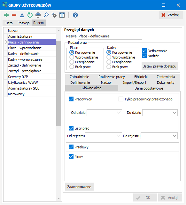Click the Zamknij button
Image resolution: width=186 pixels, height=205 pixels.
click(x=171, y=15)
